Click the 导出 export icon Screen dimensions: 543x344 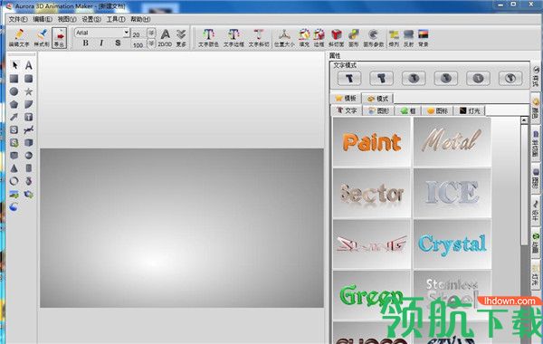tap(59, 38)
